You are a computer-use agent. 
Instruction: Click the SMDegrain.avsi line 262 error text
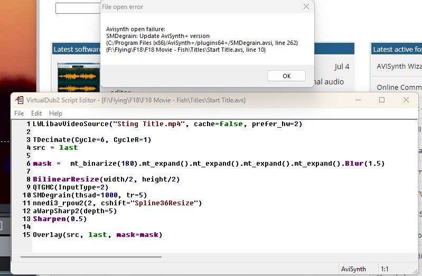pos(202,43)
